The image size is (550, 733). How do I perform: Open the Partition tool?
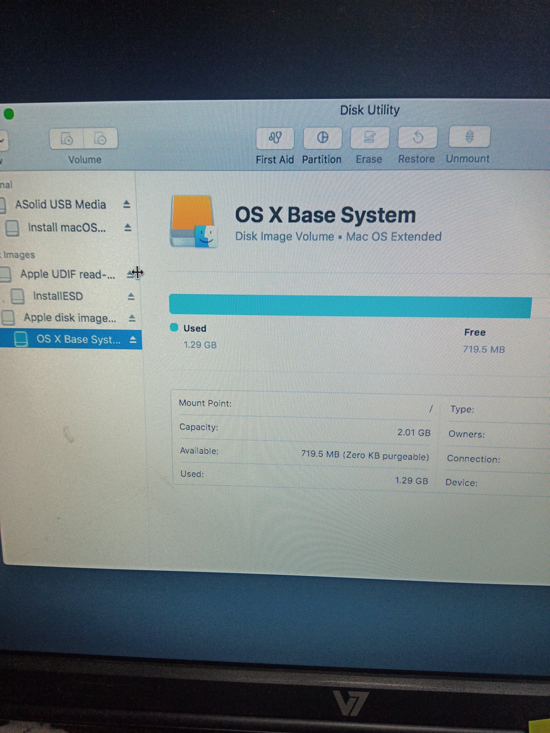tap(323, 137)
